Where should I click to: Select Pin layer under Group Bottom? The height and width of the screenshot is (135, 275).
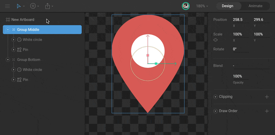[25, 80]
